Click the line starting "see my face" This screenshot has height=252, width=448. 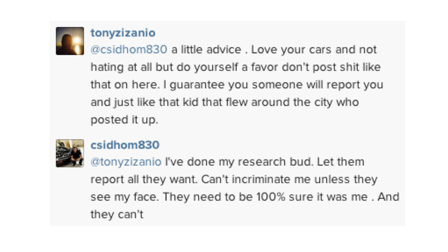point(245,197)
